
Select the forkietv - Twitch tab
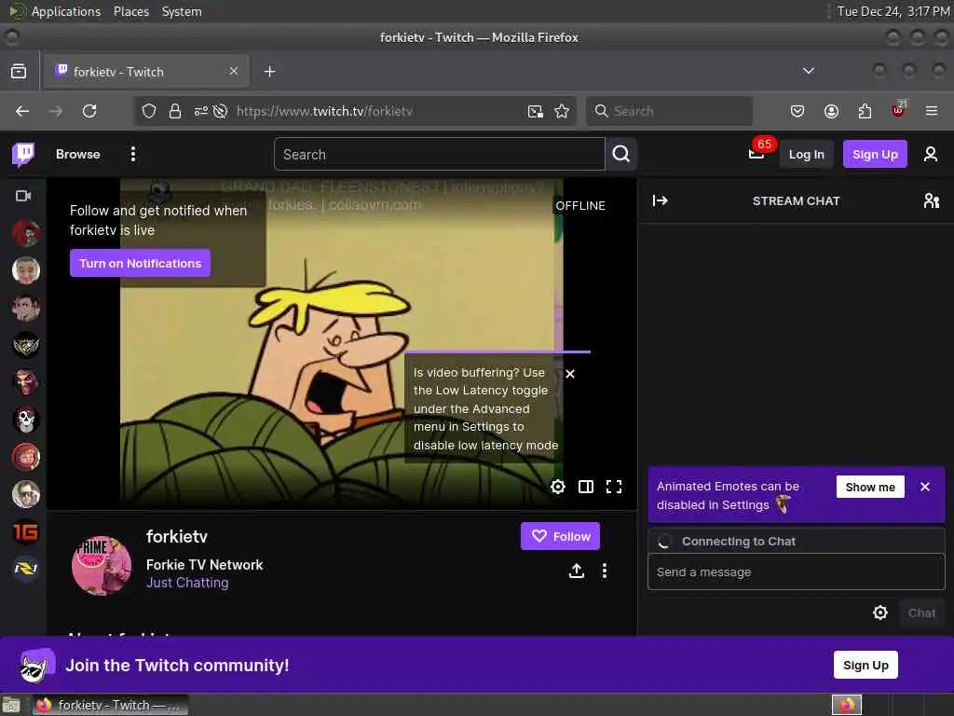coord(146,71)
